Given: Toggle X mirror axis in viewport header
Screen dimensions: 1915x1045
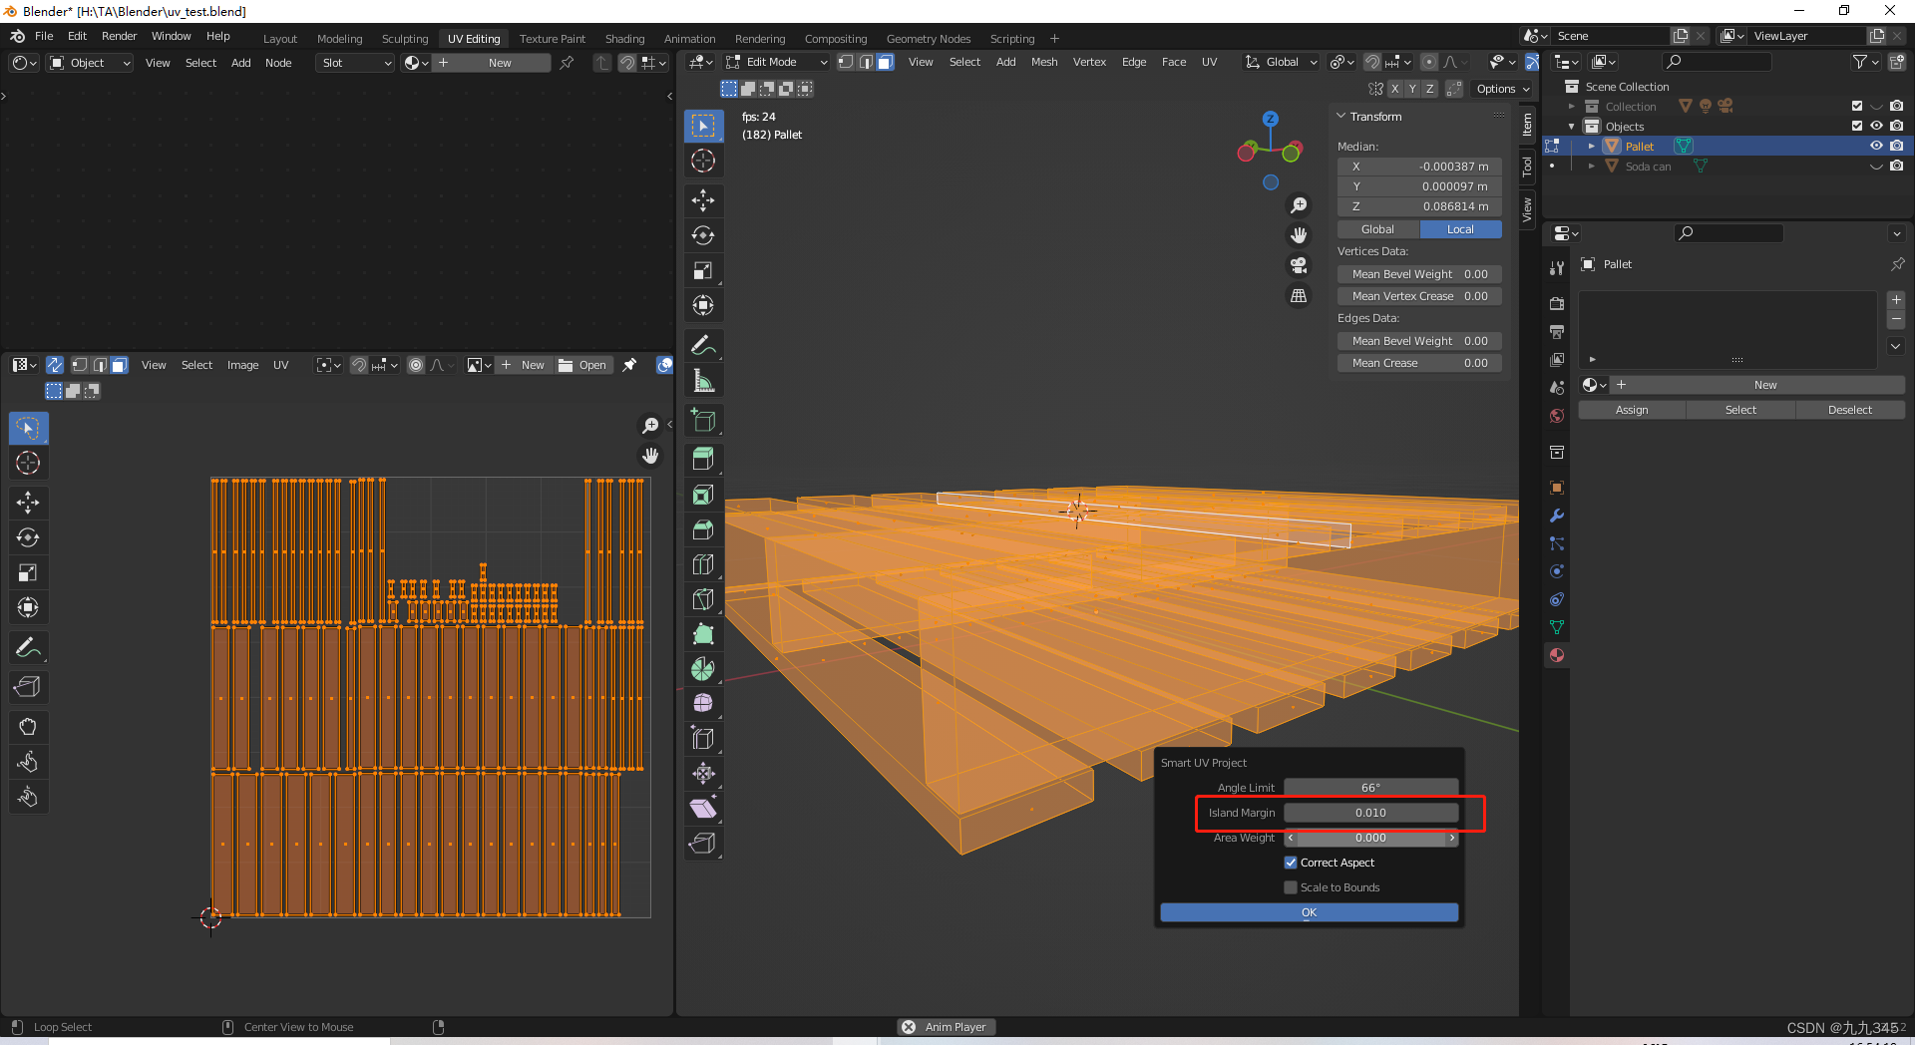Looking at the screenshot, I should tap(1394, 89).
